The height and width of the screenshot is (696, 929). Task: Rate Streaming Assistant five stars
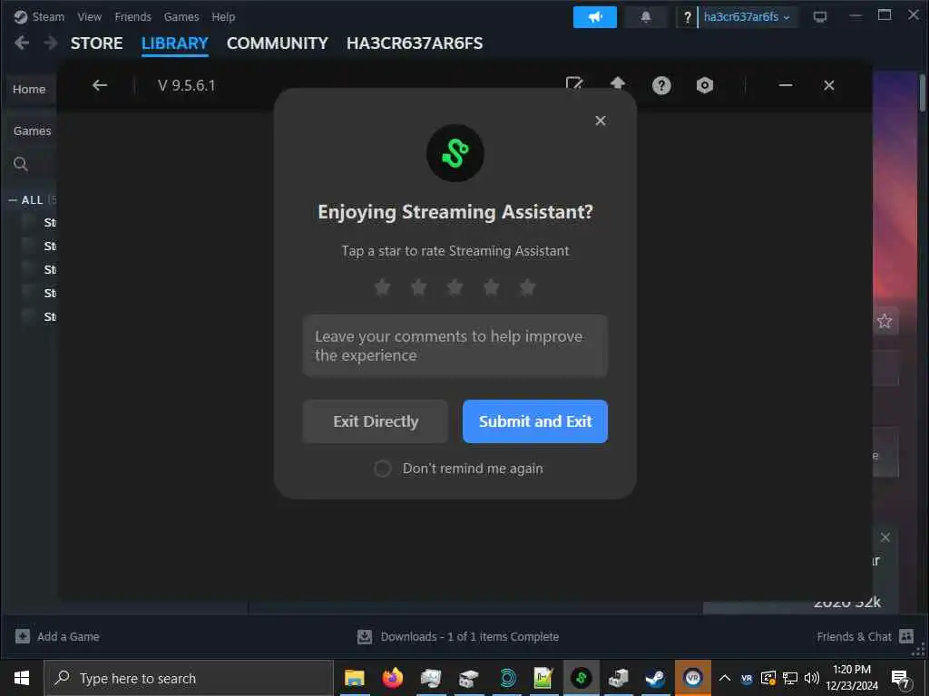[x=527, y=287]
